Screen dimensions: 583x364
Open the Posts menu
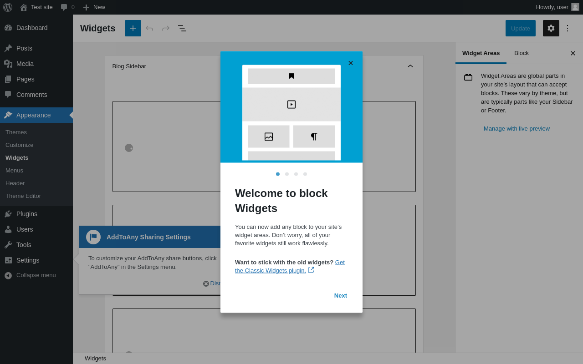click(36, 48)
